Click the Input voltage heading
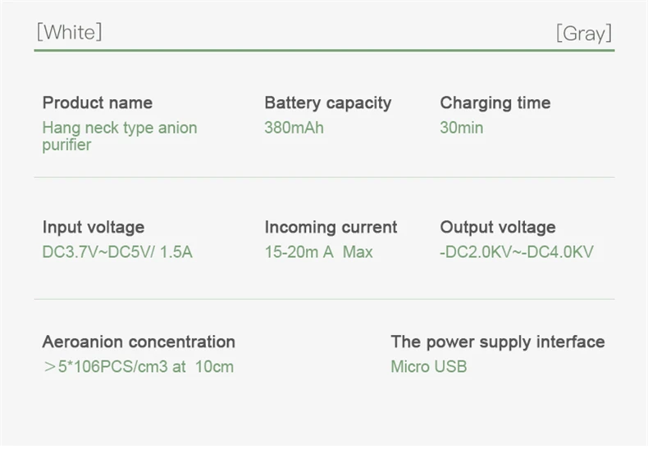 (93, 227)
